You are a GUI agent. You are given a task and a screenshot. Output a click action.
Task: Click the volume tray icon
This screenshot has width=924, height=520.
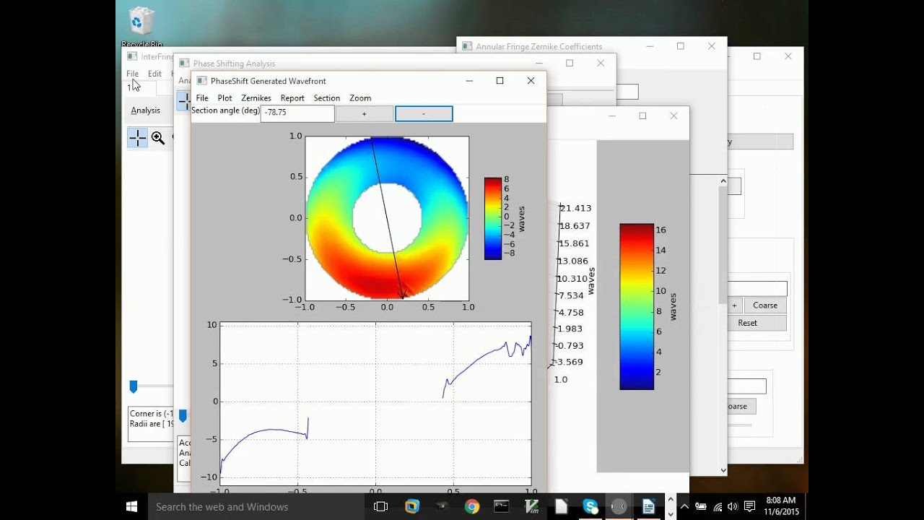[x=733, y=507]
